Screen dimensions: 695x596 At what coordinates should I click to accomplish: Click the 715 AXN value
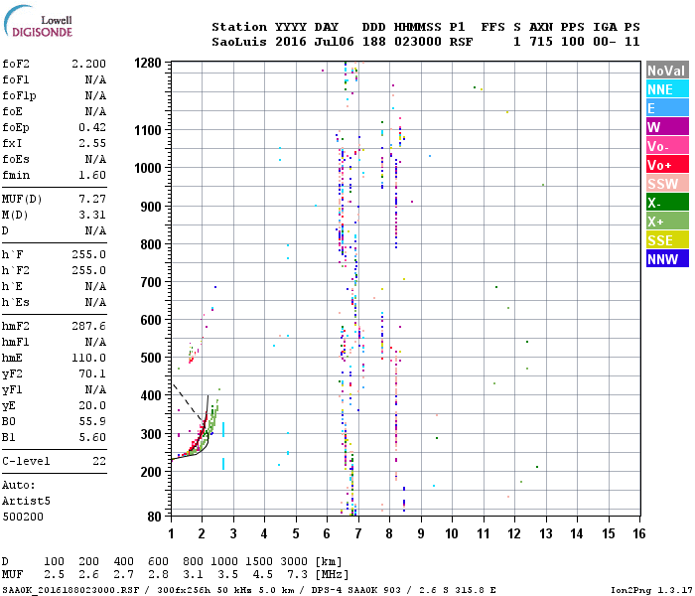[541, 42]
